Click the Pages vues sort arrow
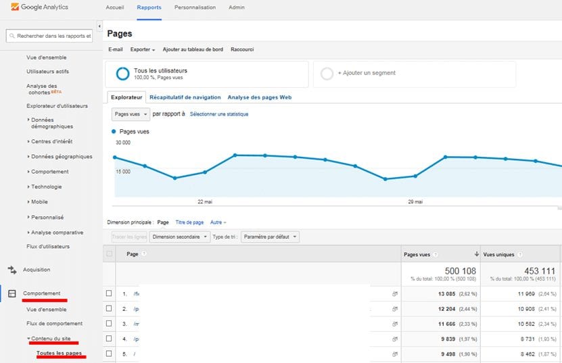Screen dimensions: 562x363 476,254
